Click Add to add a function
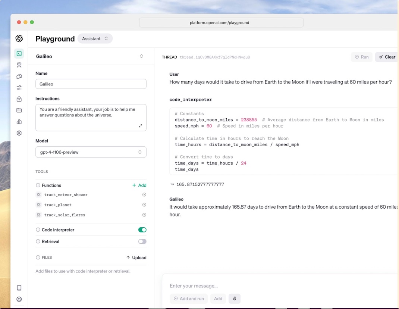The height and width of the screenshot is (309, 399). 139,185
